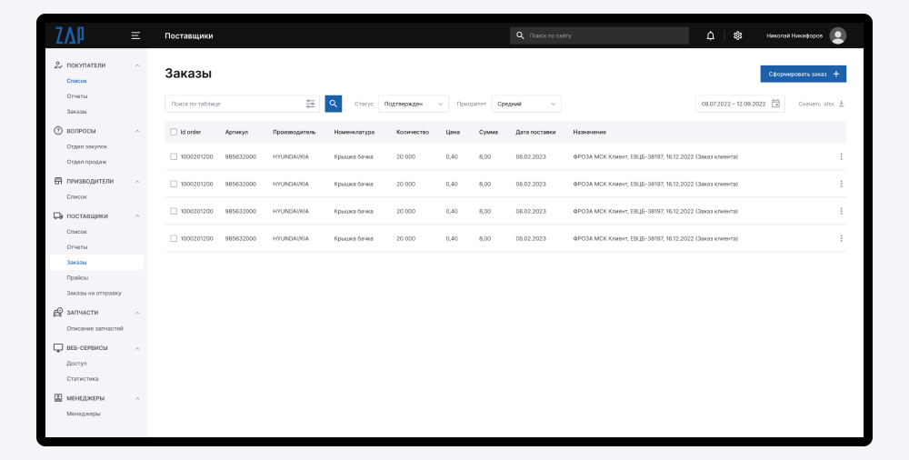Collapse the Призводители section chevron
Image resolution: width=909 pixels, height=460 pixels.
tap(137, 182)
